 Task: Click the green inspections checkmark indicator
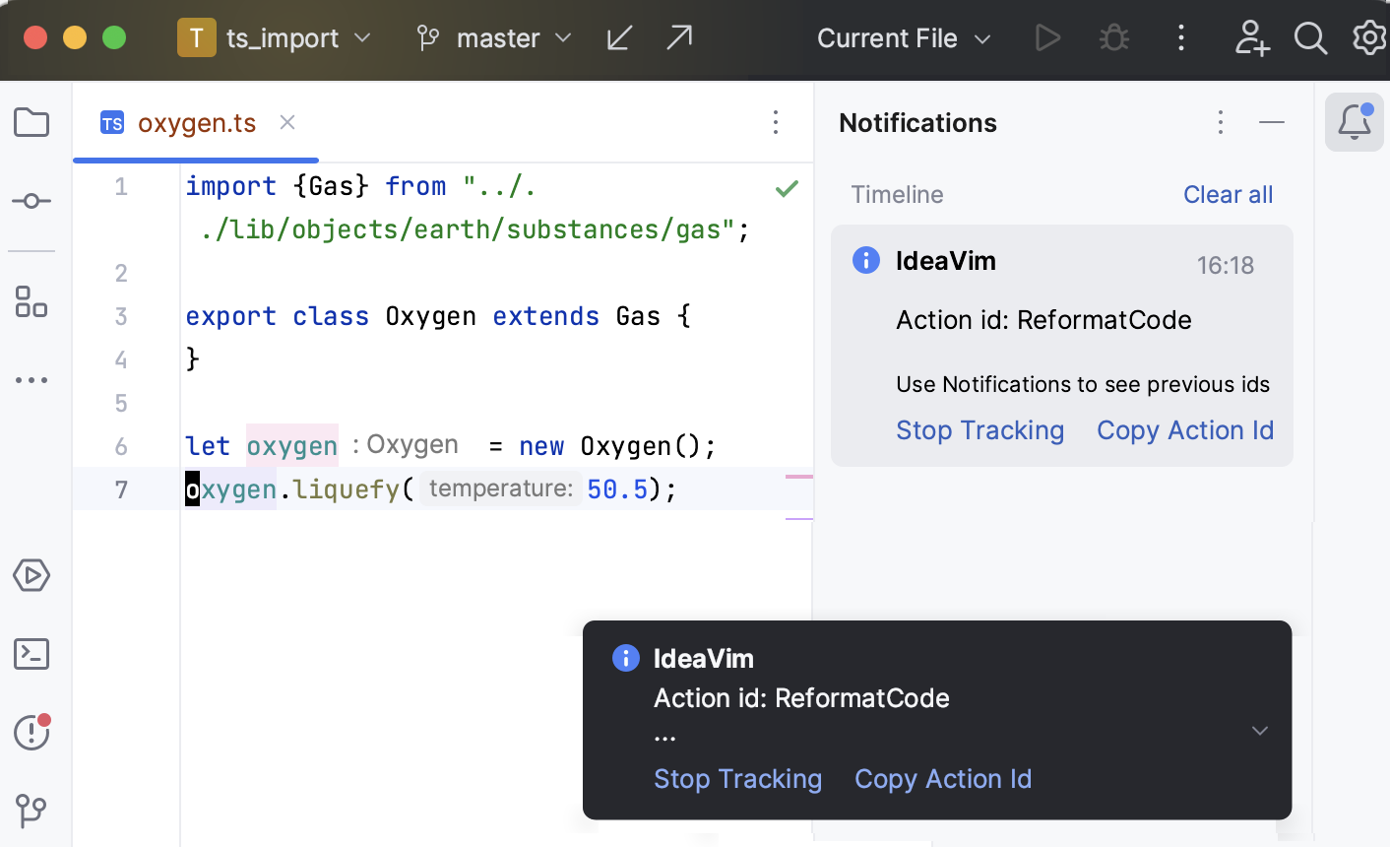787,188
